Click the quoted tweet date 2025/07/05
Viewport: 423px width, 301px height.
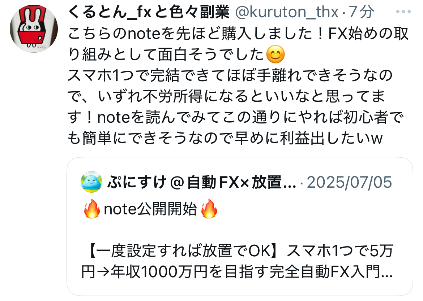pyautogui.click(x=349, y=182)
